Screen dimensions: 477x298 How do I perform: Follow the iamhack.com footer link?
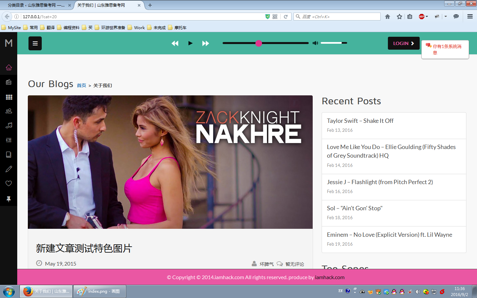pos(330,277)
